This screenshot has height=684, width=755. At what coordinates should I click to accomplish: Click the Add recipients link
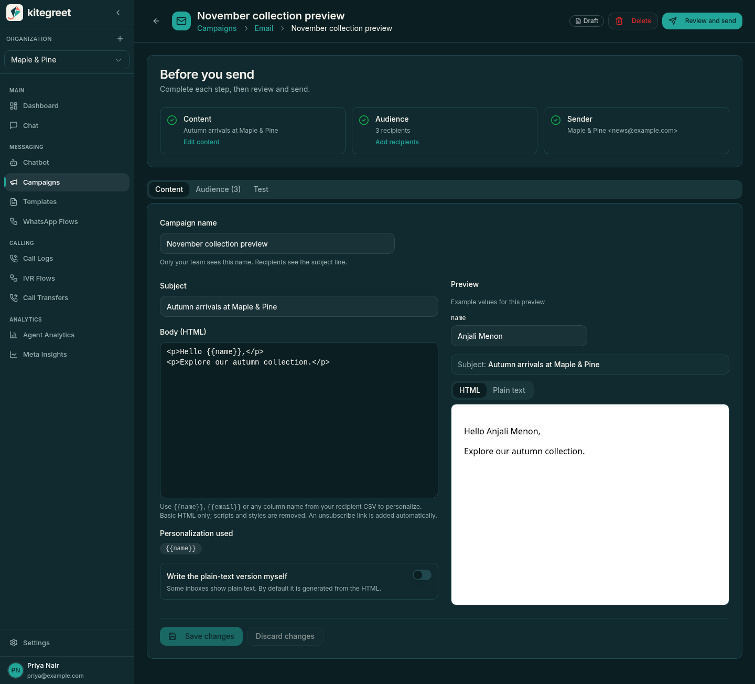tap(397, 142)
